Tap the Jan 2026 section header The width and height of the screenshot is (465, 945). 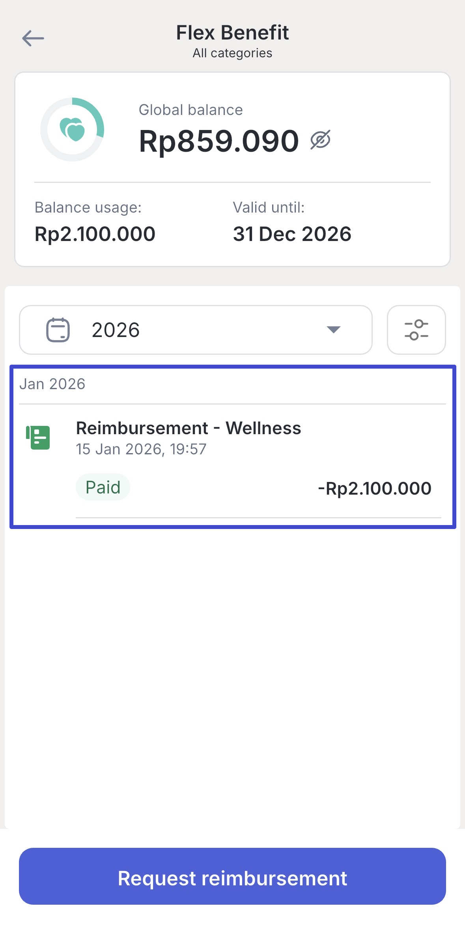(x=52, y=384)
